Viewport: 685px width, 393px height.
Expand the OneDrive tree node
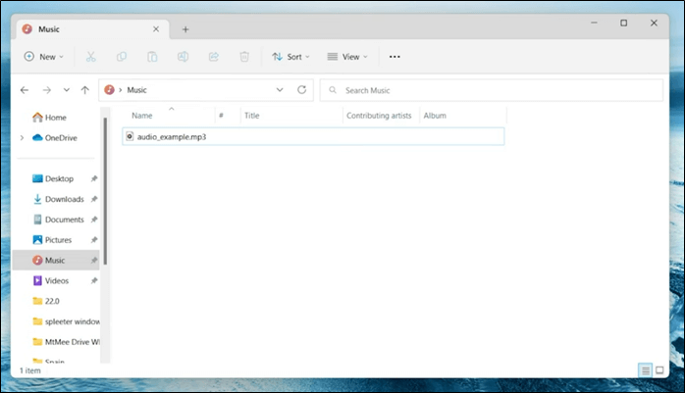point(22,137)
